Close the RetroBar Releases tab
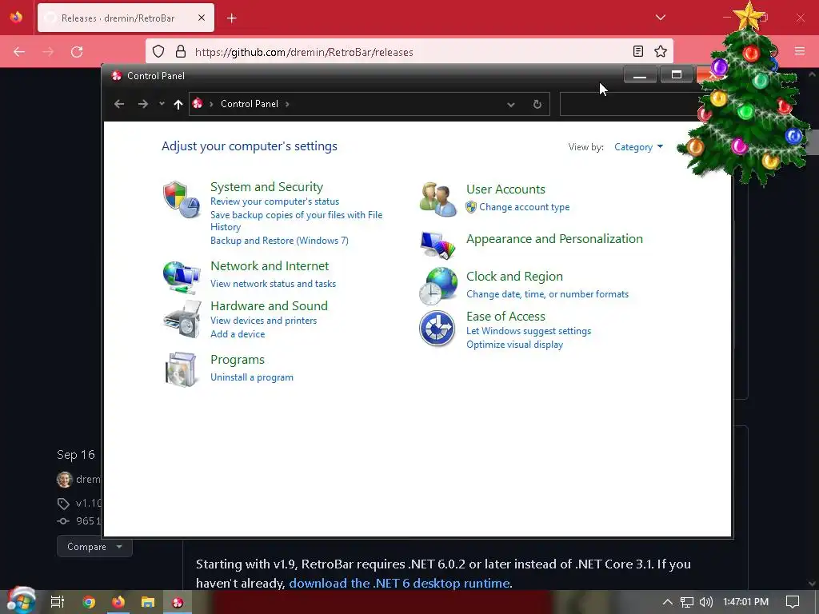This screenshot has height=614, width=819. coord(202,18)
